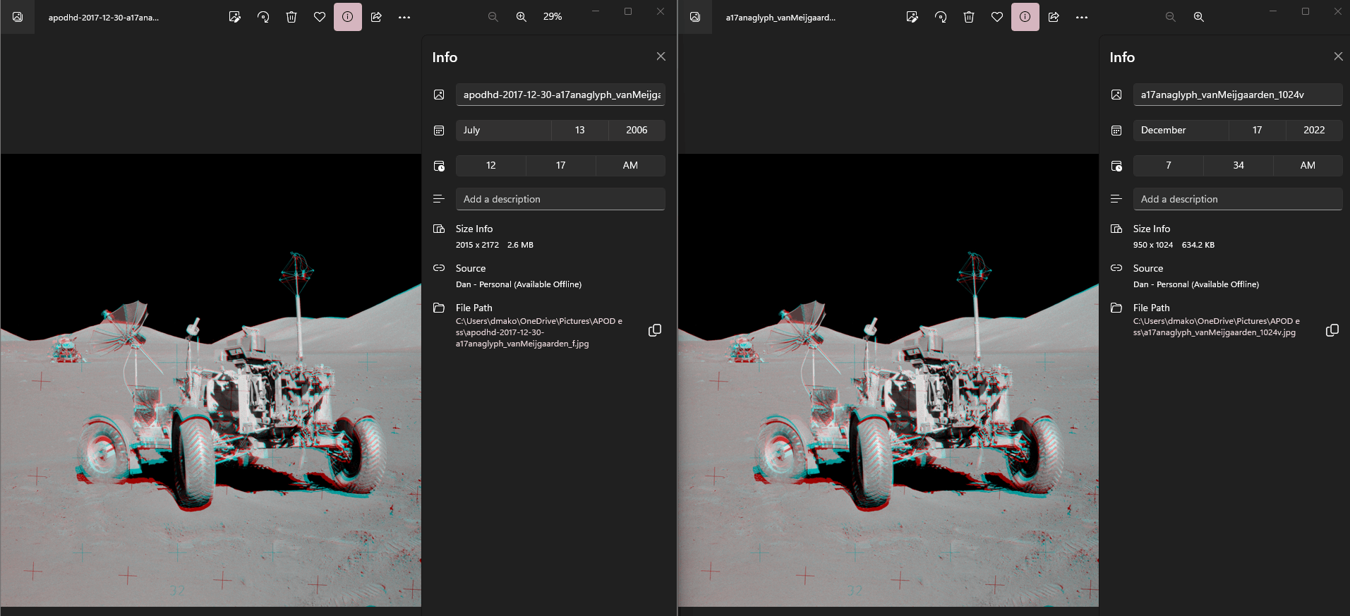Click '950 x 1024' size text
The height and width of the screenshot is (616, 1350).
point(1153,245)
